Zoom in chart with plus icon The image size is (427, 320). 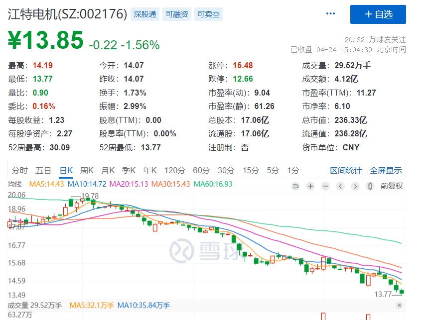point(310,186)
